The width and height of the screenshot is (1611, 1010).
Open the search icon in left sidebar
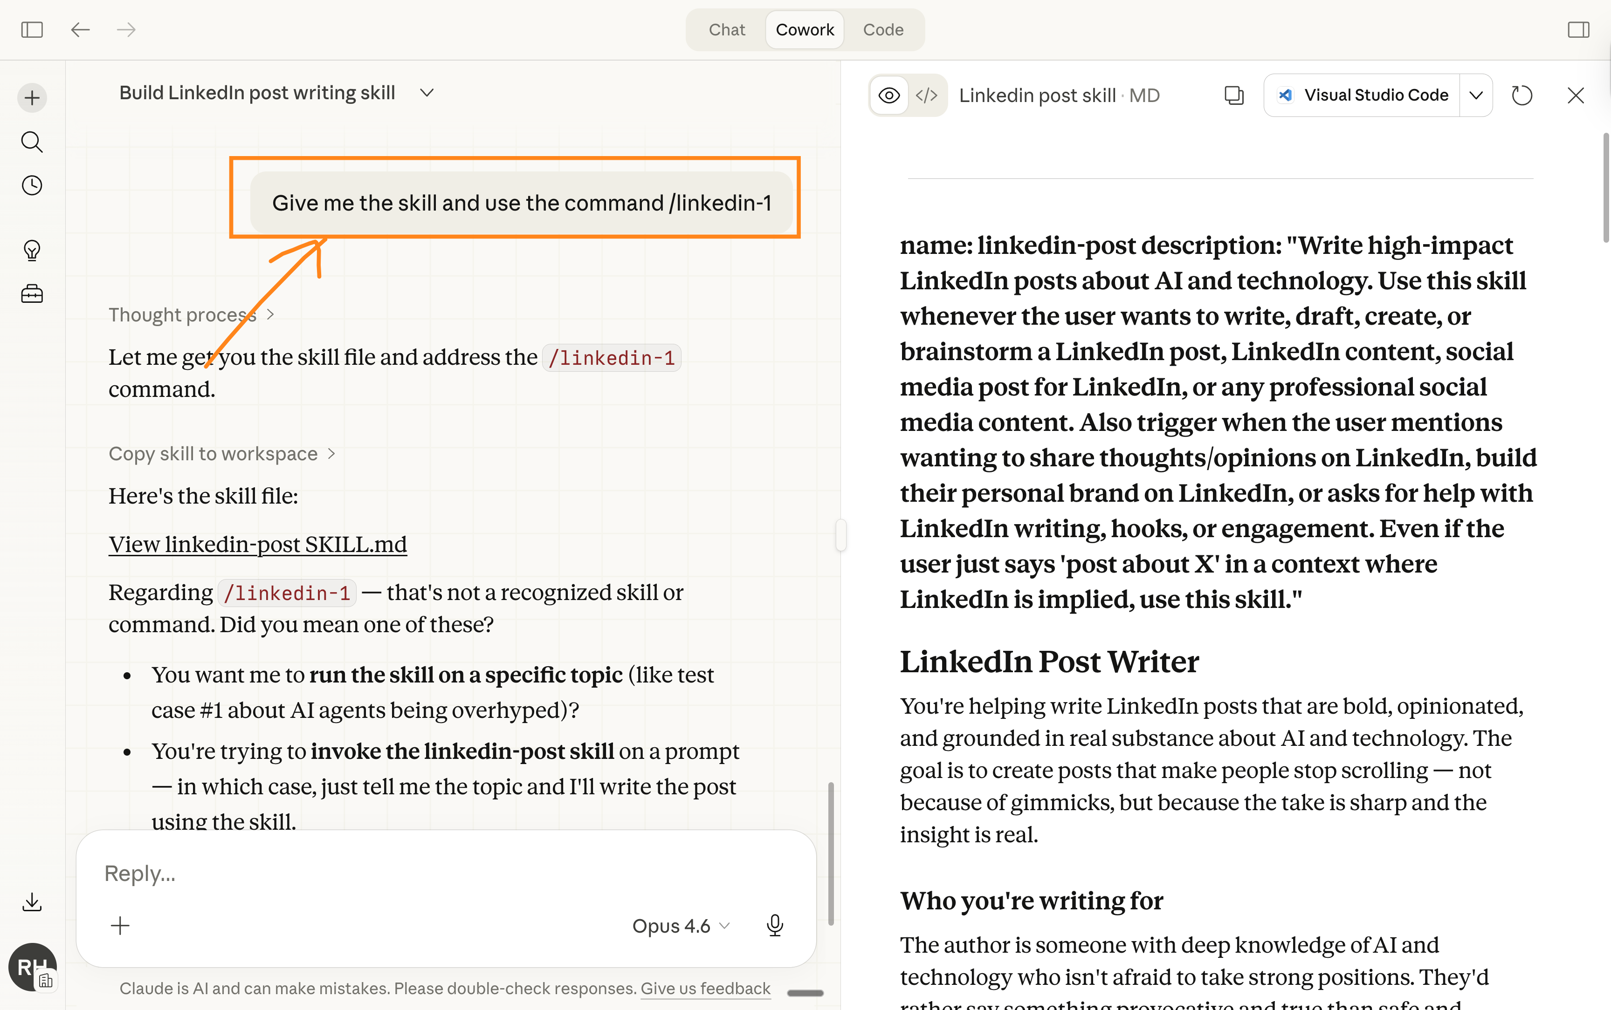(31, 142)
